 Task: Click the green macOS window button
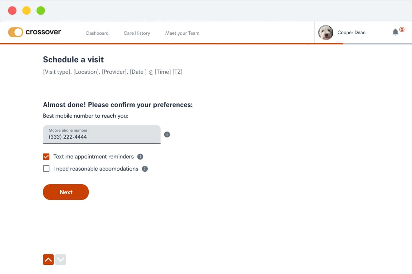[x=41, y=10]
